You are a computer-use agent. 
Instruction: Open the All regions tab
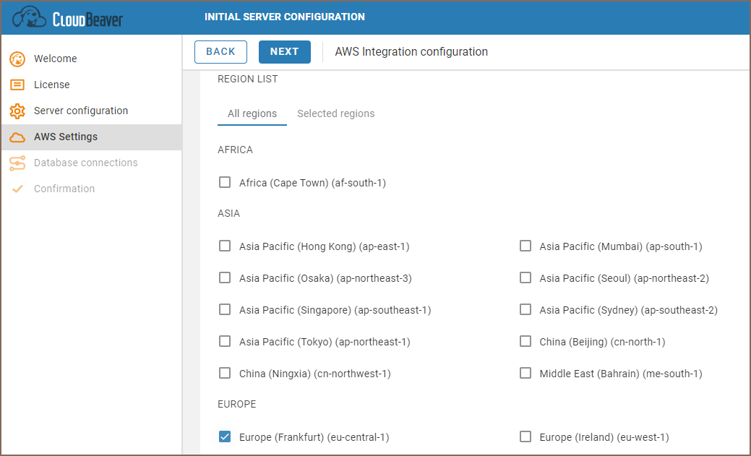tap(252, 113)
